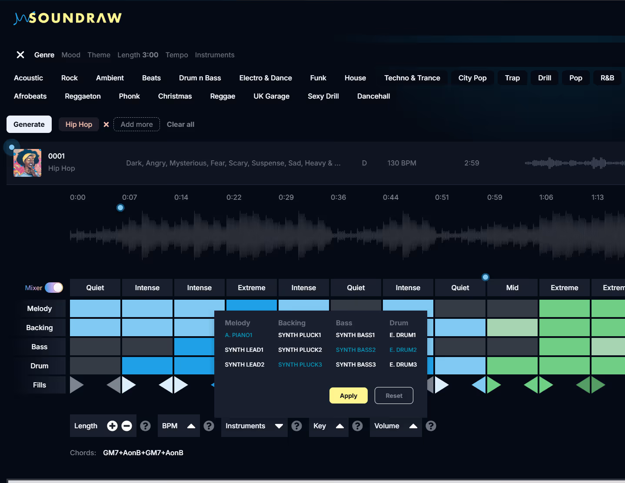The image size is (625, 483).
Task: Expand the Key control
Action: click(x=340, y=426)
